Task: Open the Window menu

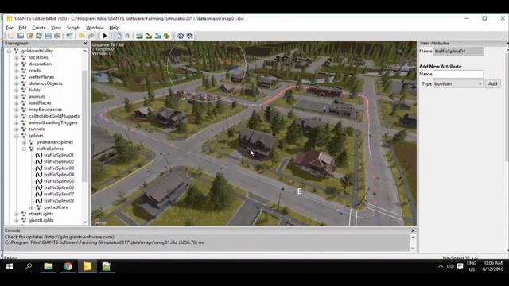Action: coord(95,28)
